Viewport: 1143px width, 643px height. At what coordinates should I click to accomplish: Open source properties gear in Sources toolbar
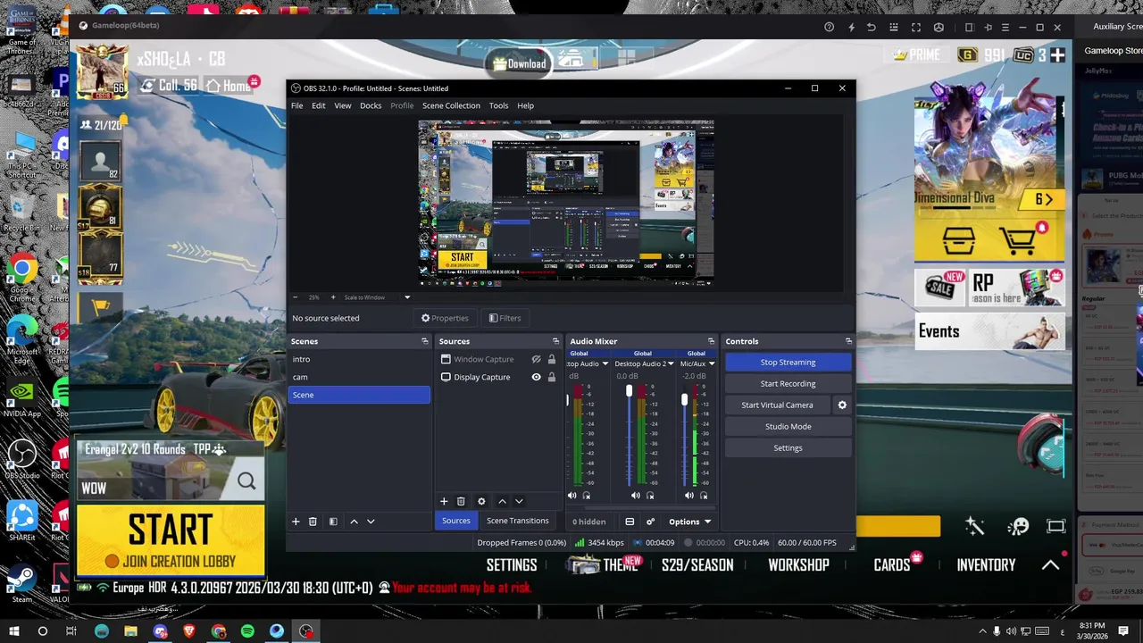coord(481,502)
